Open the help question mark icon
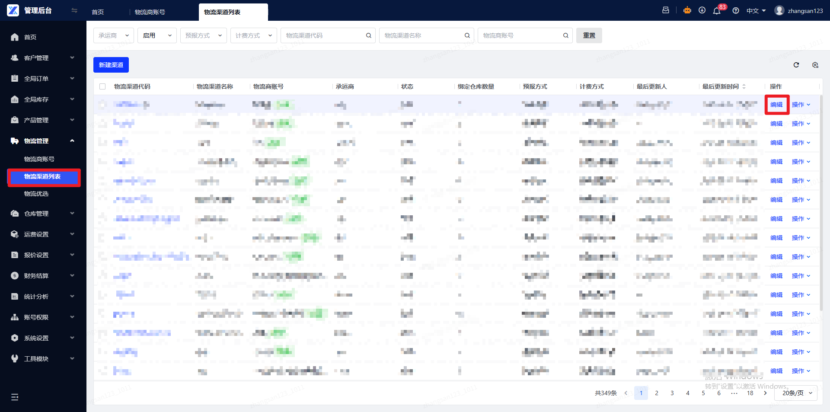This screenshot has width=830, height=412. 736,11
